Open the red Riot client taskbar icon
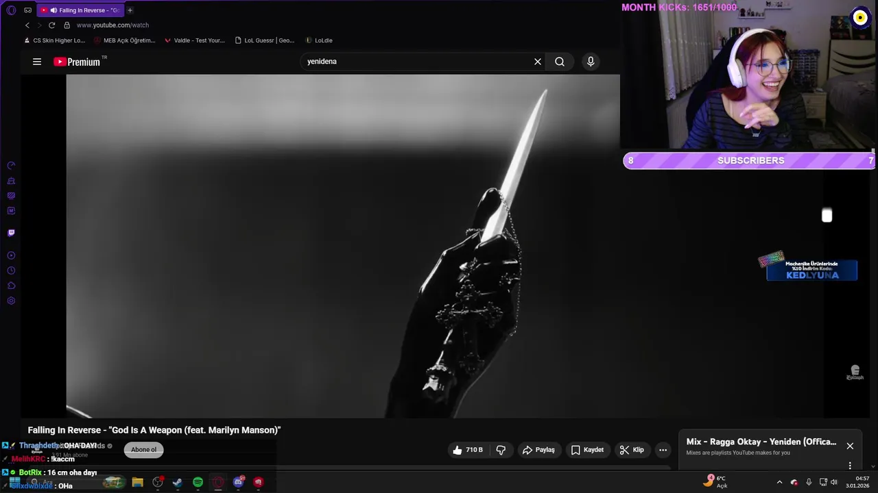878x493 pixels. (x=259, y=482)
